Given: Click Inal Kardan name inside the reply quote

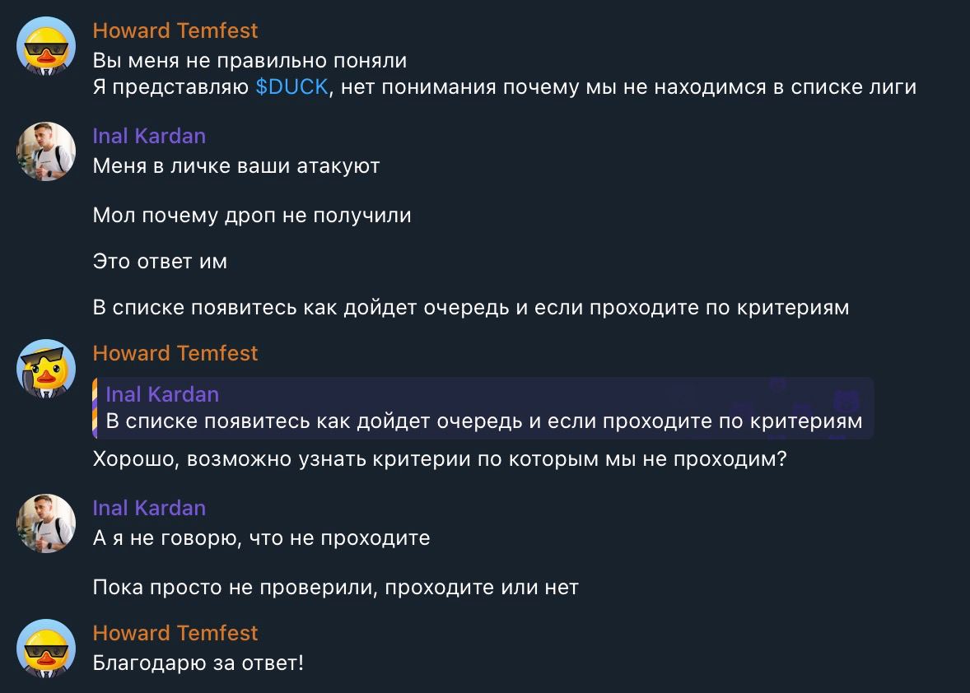Looking at the screenshot, I should point(162,394).
